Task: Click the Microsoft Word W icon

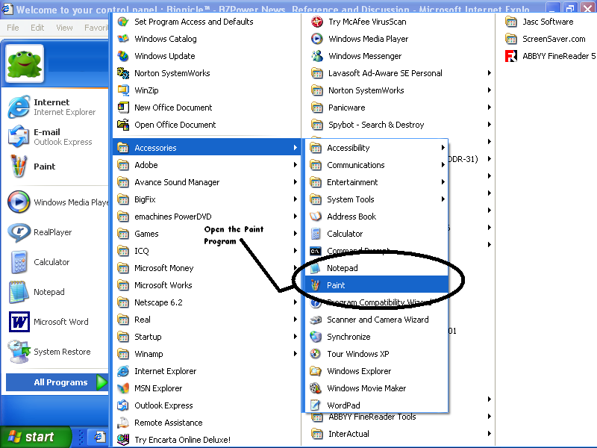Action: click(19, 322)
